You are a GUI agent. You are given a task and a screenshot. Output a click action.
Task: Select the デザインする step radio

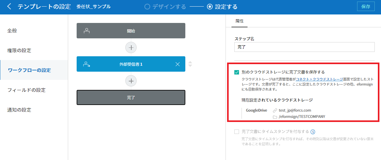(147, 7)
